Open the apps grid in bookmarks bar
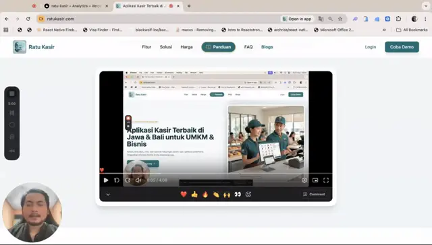The width and height of the screenshot is (432, 245). click(x=6, y=30)
